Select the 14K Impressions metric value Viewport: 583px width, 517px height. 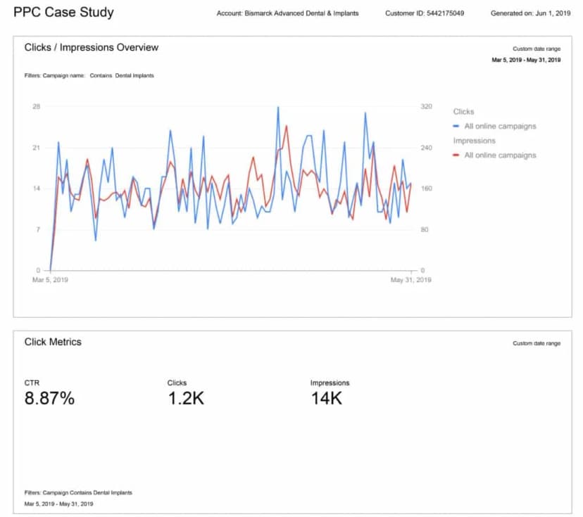point(326,399)
